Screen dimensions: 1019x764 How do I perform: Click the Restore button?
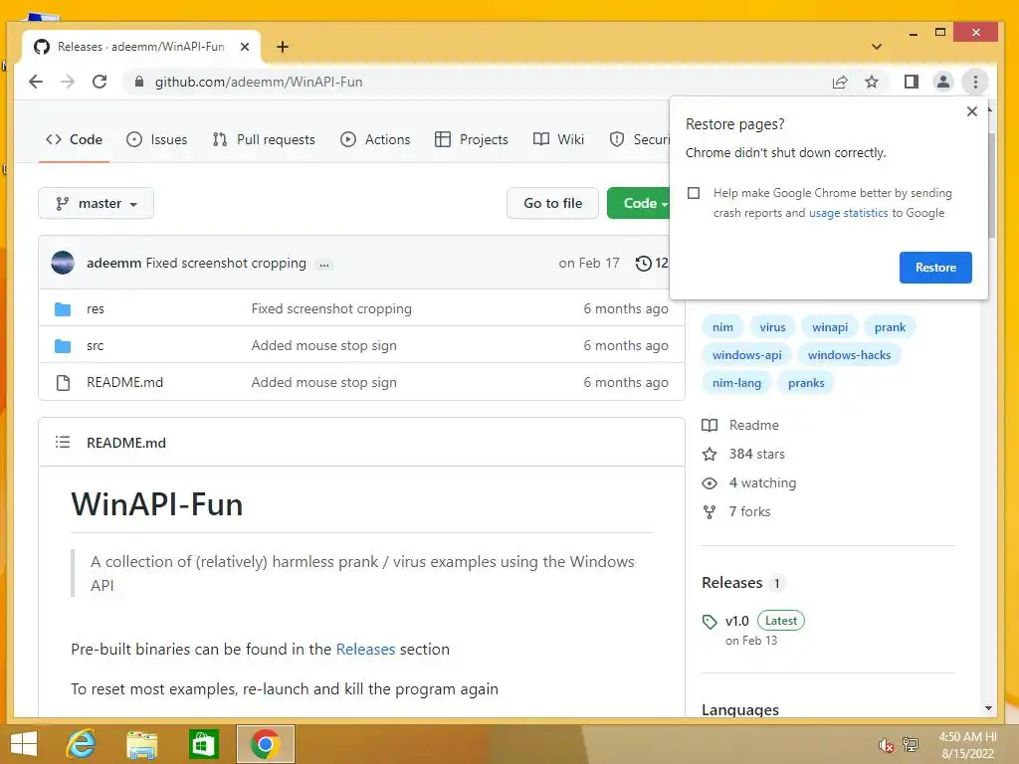935,267
